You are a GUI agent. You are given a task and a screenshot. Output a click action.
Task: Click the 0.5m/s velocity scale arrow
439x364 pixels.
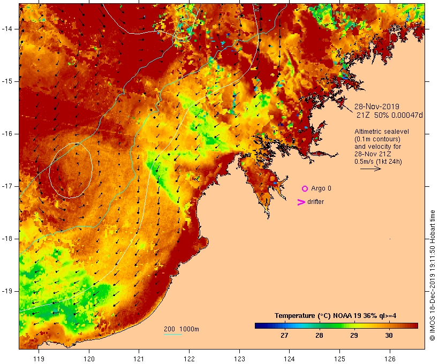click(370, 169)
